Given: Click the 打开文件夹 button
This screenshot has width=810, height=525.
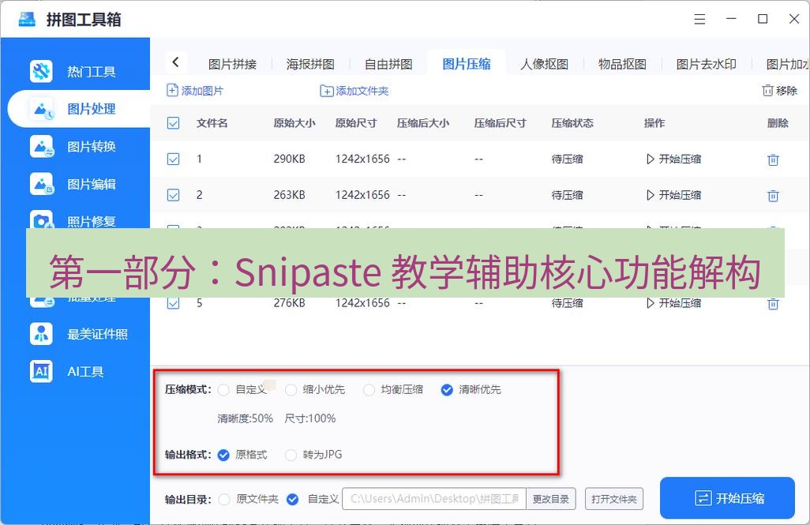Looking at the screenshot, I should coord(614,499).
